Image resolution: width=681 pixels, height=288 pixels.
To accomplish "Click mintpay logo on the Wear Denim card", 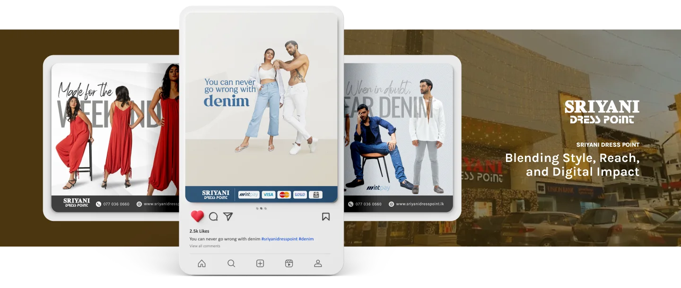I will point(378,187).
